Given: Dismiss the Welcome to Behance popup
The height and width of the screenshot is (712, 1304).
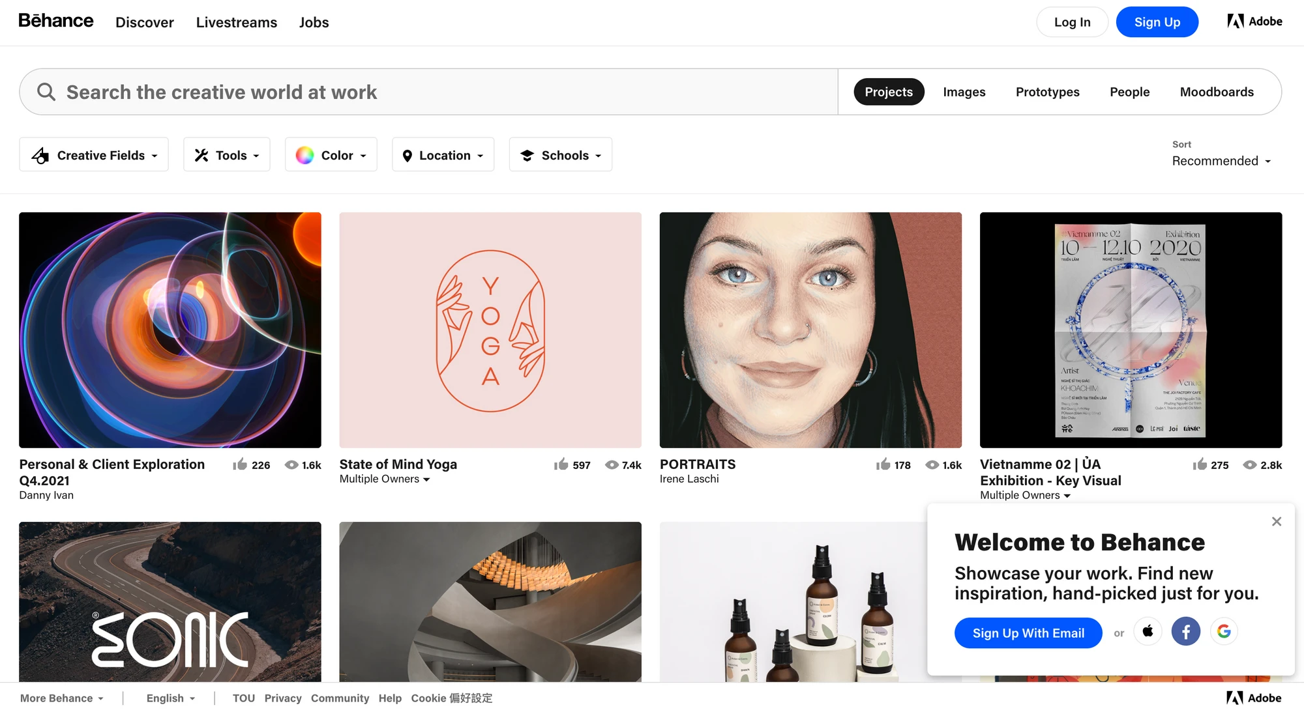Looking at the screenshot, I should point(1276,522).
